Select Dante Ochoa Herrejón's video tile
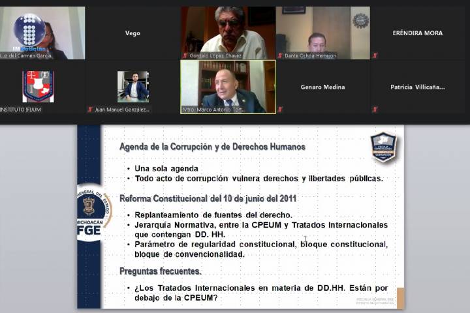470x313 pixels. click(322, 31)
